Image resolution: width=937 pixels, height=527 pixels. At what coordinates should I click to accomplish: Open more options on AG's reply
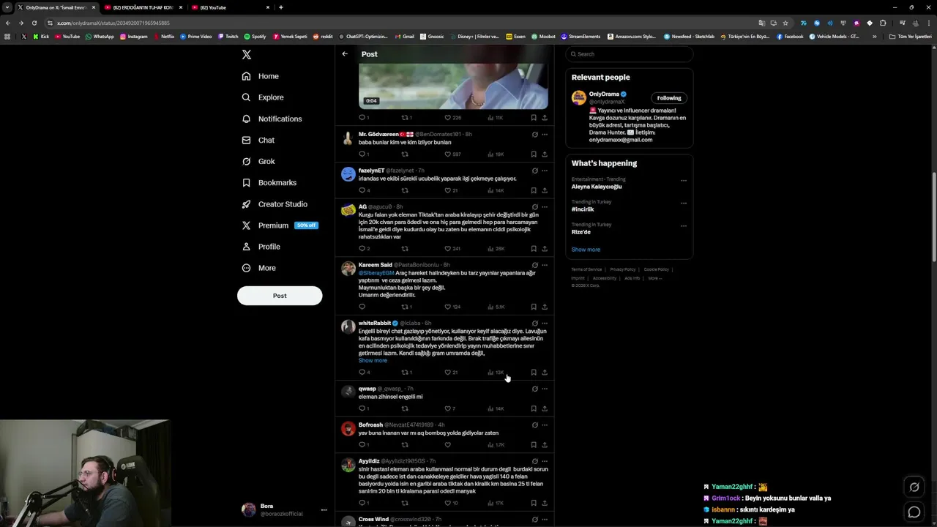coord(545,207)
